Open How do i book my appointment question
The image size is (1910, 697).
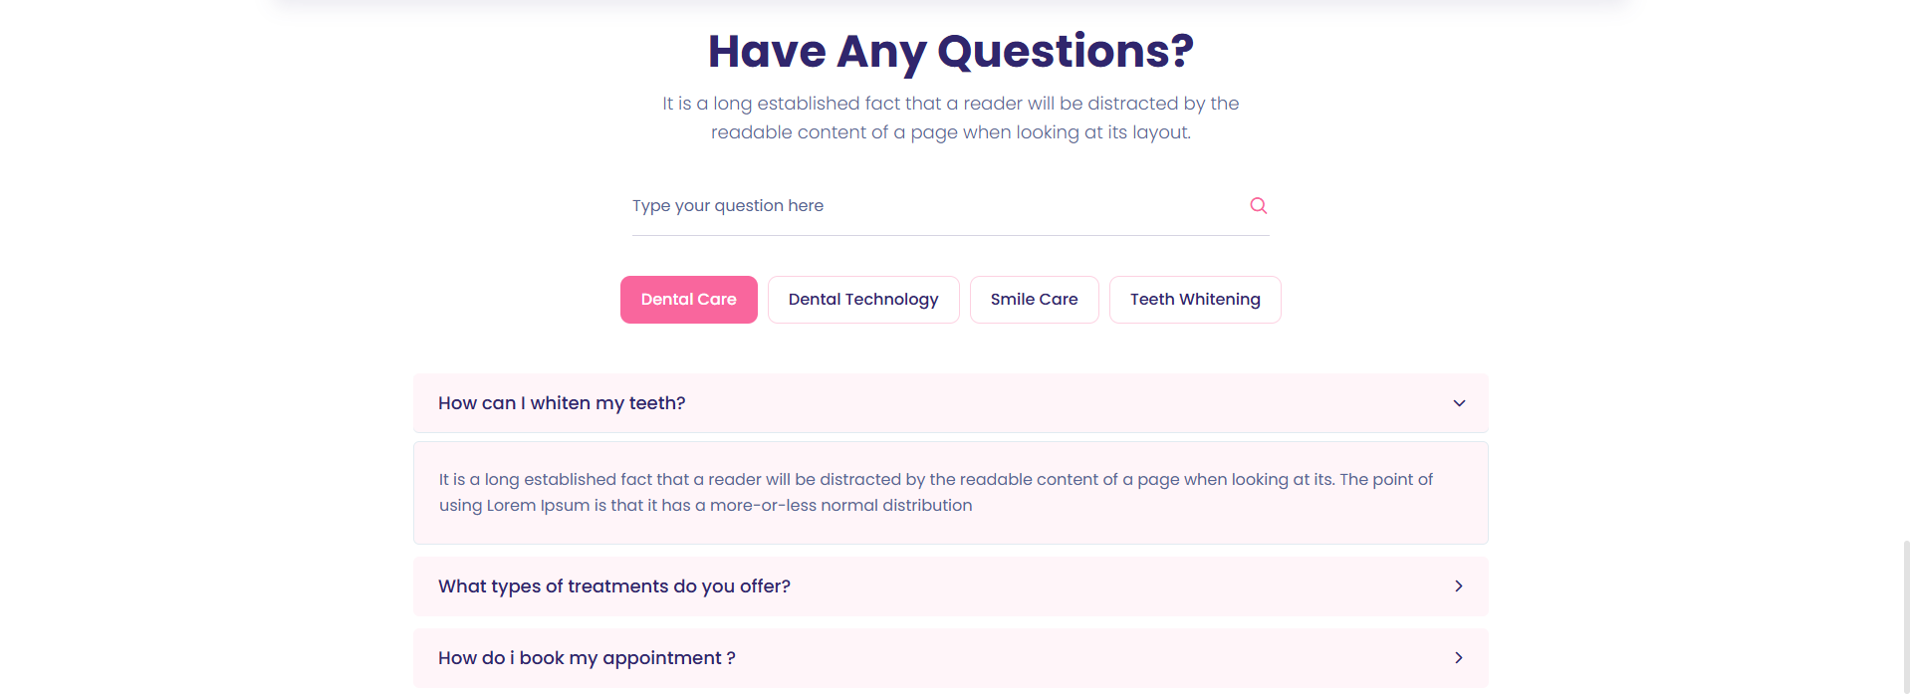click(587, 658)
